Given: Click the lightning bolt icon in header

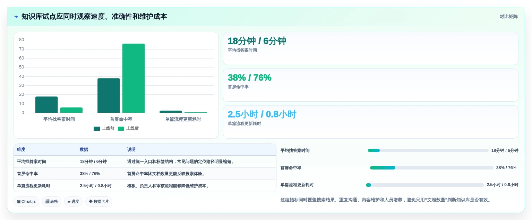Looking at the screenshot, I should point(16,17).
